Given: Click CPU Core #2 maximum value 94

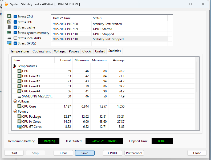Looking at the screenshot, I should (105, 81).
